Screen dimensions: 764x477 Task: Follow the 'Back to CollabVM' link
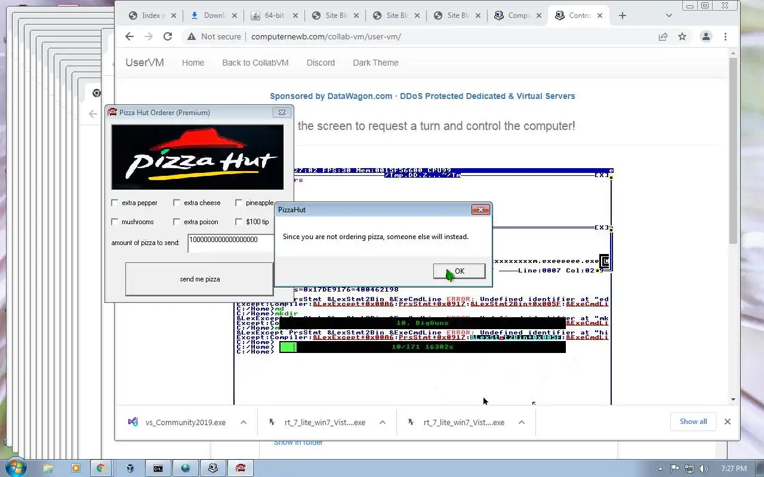tap(255, 63)
